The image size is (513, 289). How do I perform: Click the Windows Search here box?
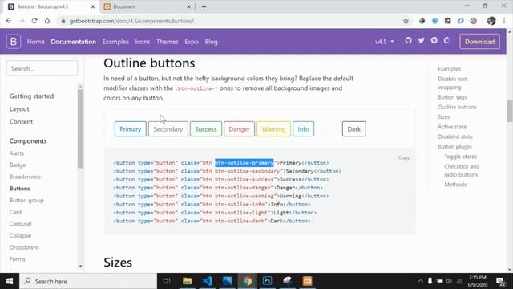pyautogui.click(x=88, y=281)
